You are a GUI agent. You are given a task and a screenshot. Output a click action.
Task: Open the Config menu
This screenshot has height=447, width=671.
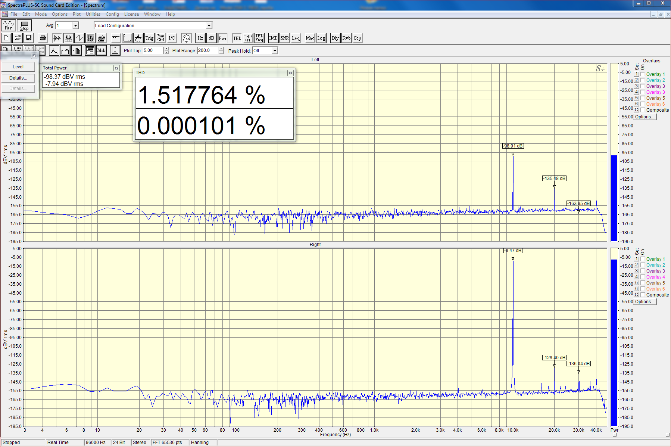112,14
